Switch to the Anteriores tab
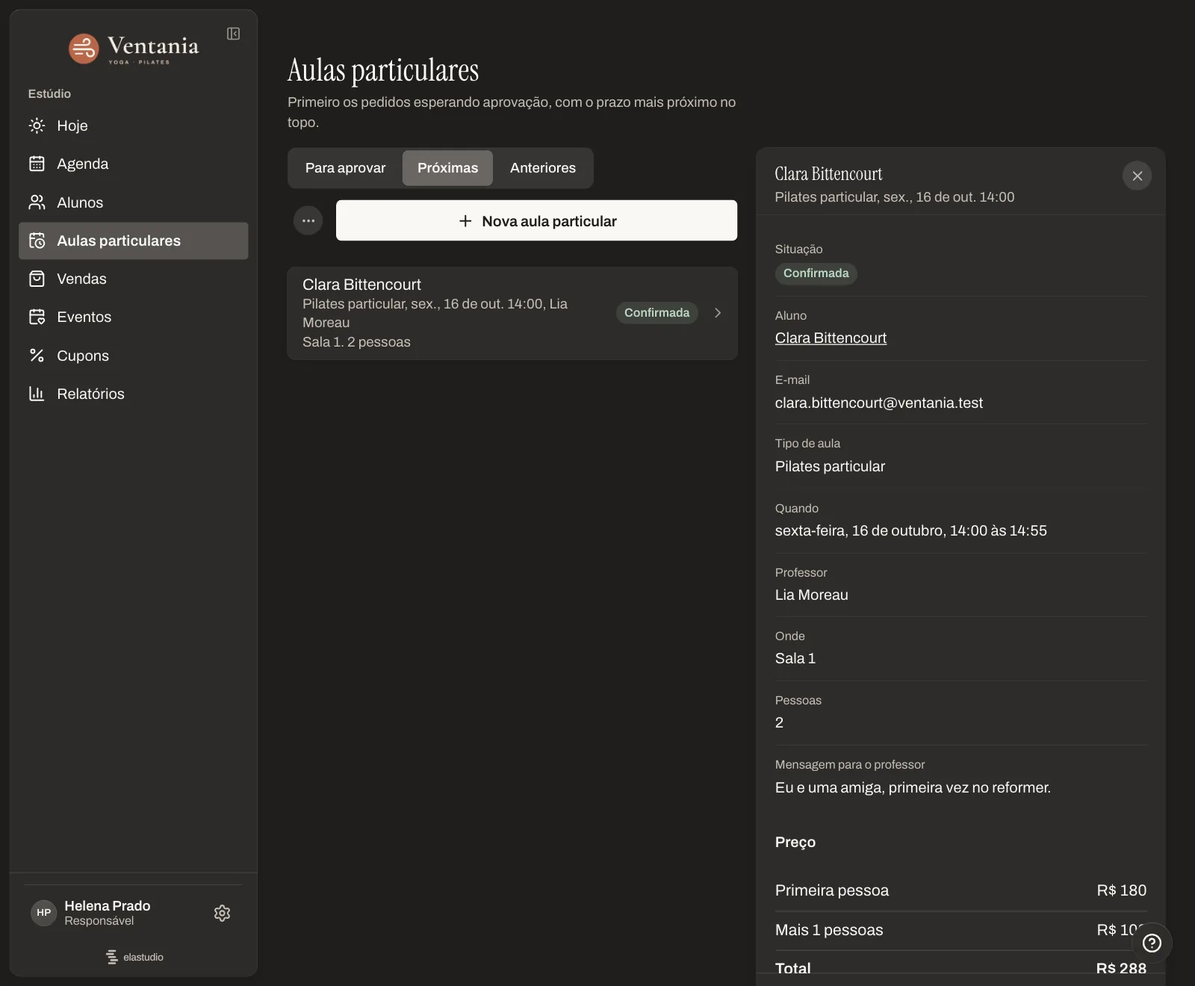The image size is (1195, 986). tap(543, 168)
